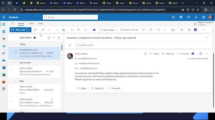Collapse the May group
215x120 pixels.
coord(16,81)
